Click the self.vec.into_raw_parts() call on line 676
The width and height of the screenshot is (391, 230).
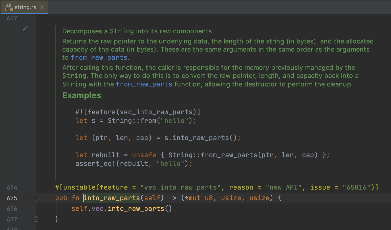pos(121,209)
